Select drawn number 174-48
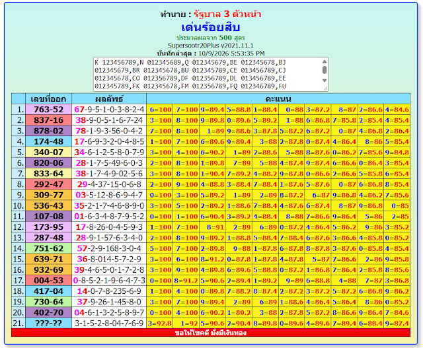Image resolution: width=423 pixels, height=348 pixels. 48,141
